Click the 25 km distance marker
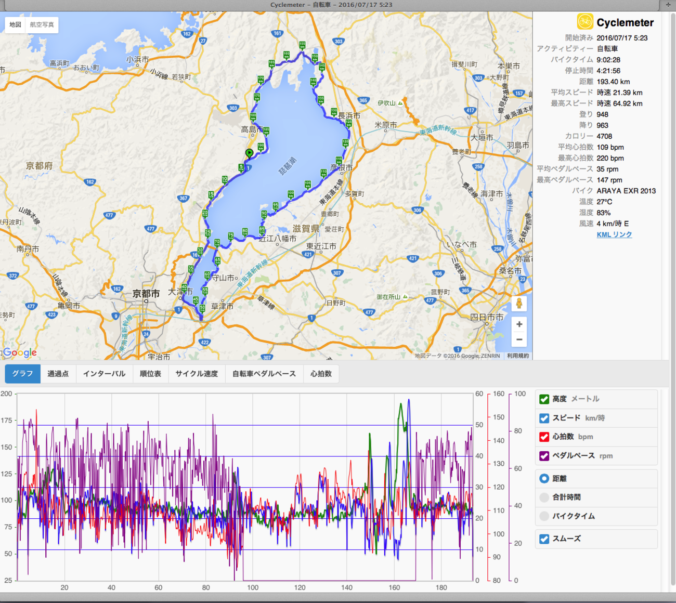Screen dimensions: 676x603 (x=207, y=233)
